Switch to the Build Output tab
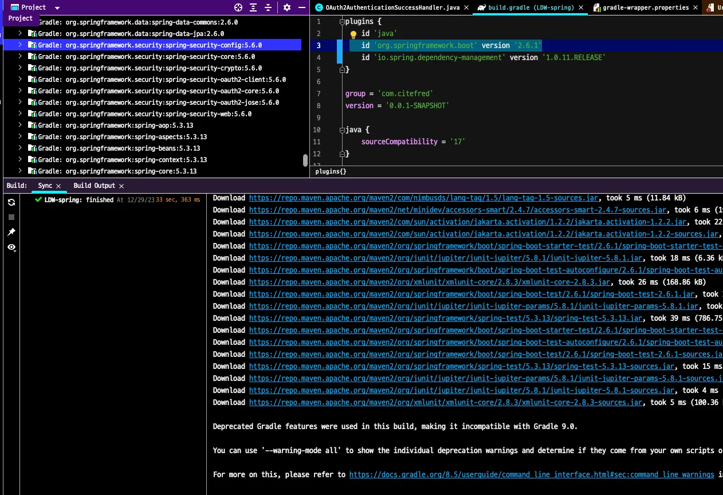Screen dimensions: 723x495 (94, 186)
